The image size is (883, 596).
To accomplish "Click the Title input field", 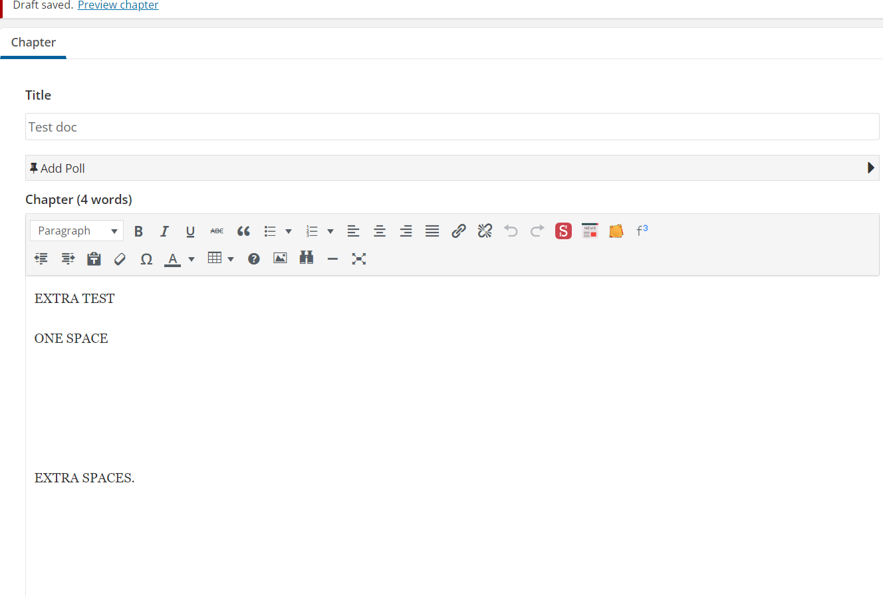I will 452,127.
